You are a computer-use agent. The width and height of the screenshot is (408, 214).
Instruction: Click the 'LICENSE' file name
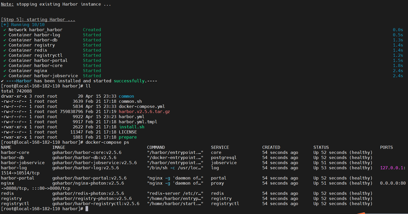click(x=128, y=132)
